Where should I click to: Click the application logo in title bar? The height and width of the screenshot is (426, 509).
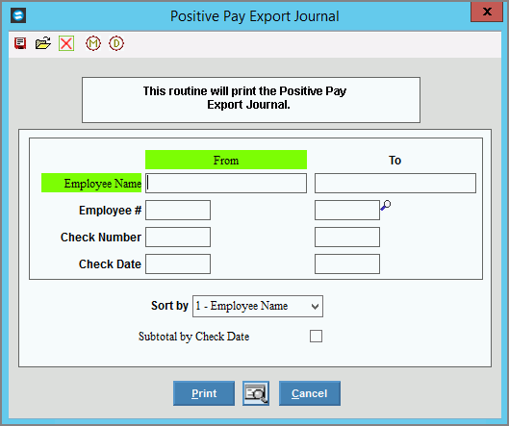coord(18,15)
